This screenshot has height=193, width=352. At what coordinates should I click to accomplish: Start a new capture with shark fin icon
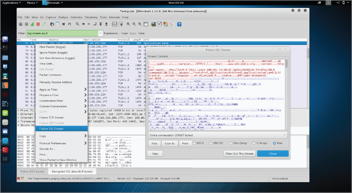click(x=32, y=24)
